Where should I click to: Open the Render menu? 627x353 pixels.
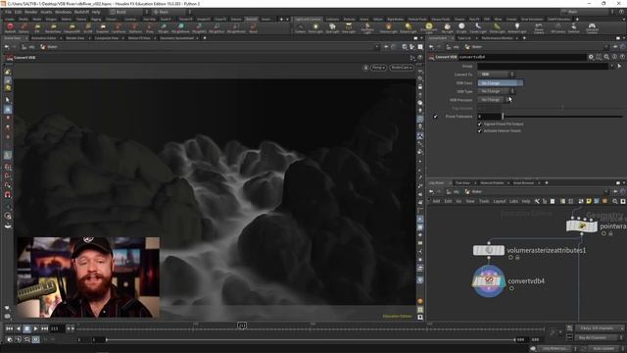point(31,12)
